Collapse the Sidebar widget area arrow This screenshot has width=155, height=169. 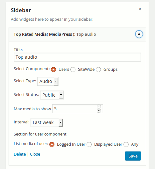click(x=140, y=9)
